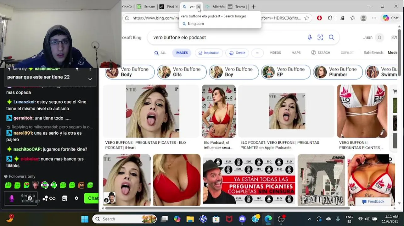404x226 pixels.
Task: Open the Create tab
Action: point(237,53)
